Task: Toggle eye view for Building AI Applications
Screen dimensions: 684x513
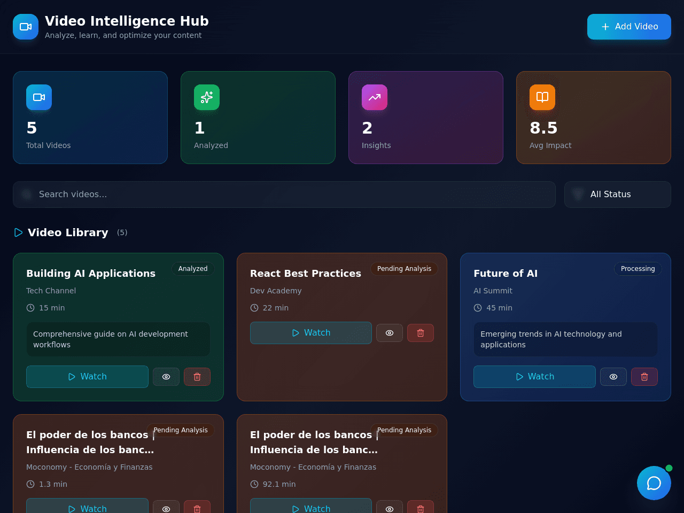Action: (x=166, y=377)
